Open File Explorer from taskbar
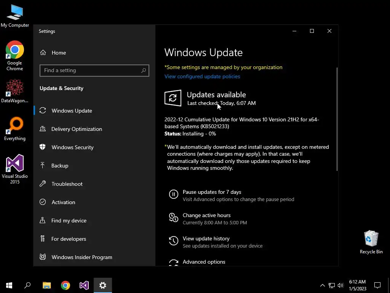 point(47,285)
